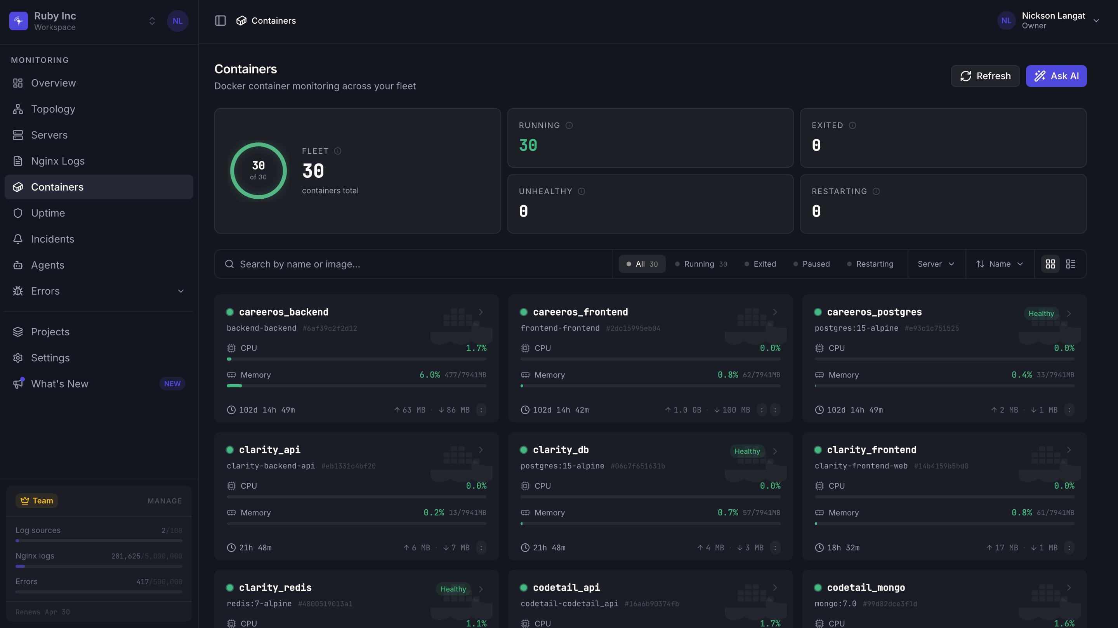
Task: Click the Containers breadcrumb in top bar
Action: 266,21
